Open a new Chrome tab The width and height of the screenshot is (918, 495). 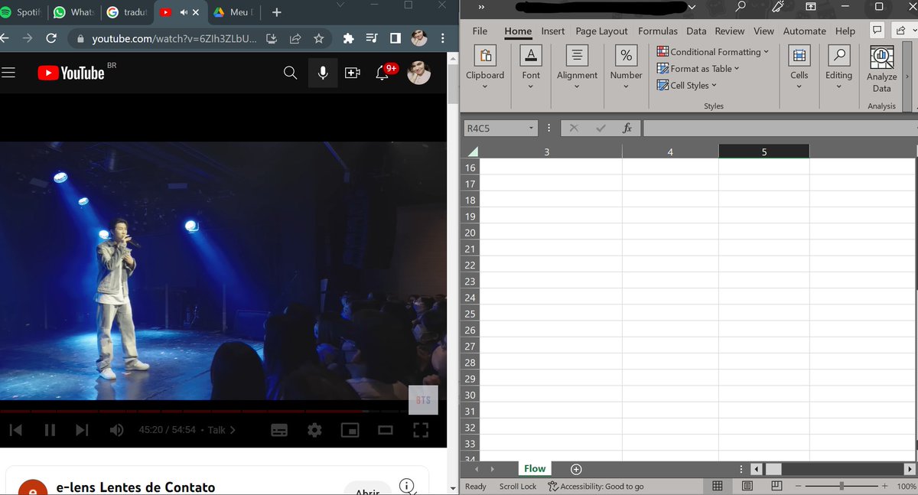276,12
